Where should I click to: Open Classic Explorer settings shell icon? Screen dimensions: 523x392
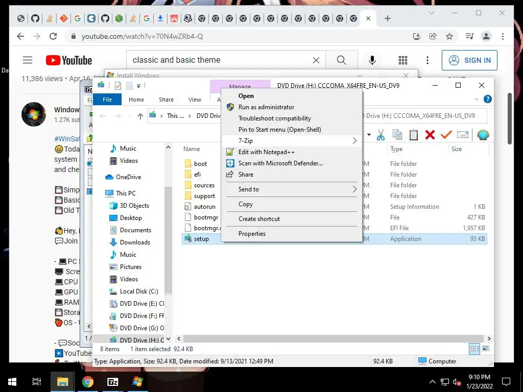[483, 135]
